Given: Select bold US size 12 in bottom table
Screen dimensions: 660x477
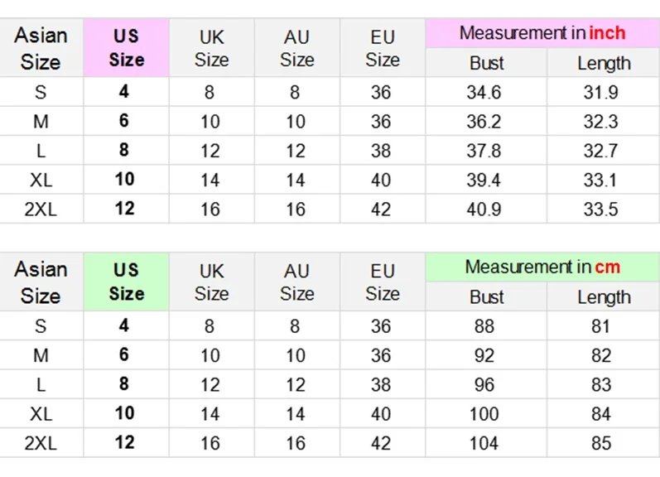Looking at the screenshot, I should point(124,442).
